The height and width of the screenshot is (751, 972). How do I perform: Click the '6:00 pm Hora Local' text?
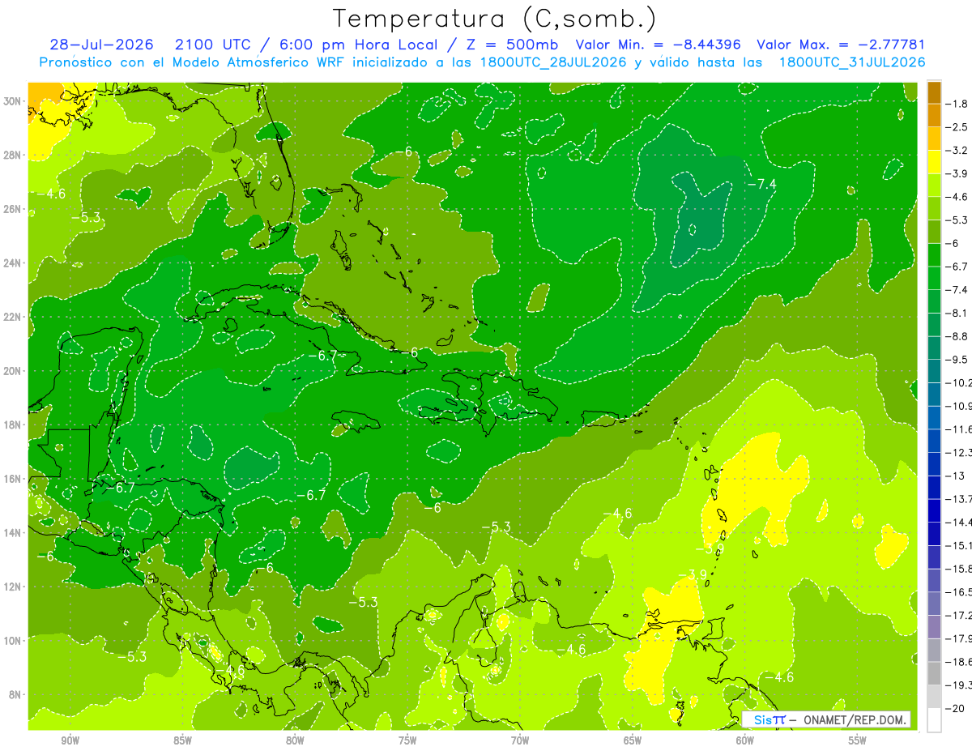point(359,45)
